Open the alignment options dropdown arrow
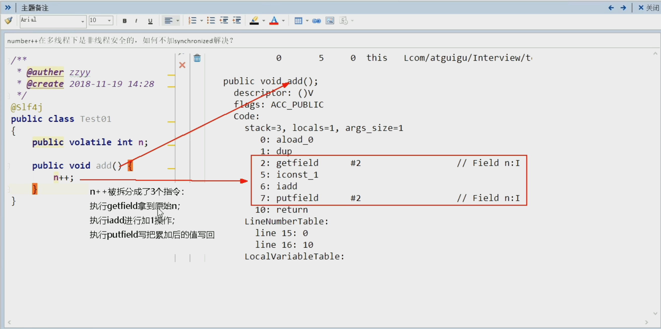The width and height of the screenshot is (661, 329). click(x=177, y=21)
